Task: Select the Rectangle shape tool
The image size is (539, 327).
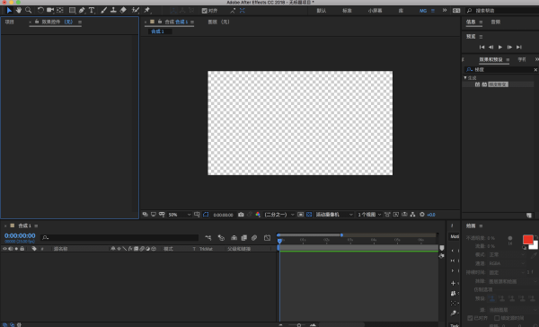Action: pyautogui.click(x=72, y=10)
